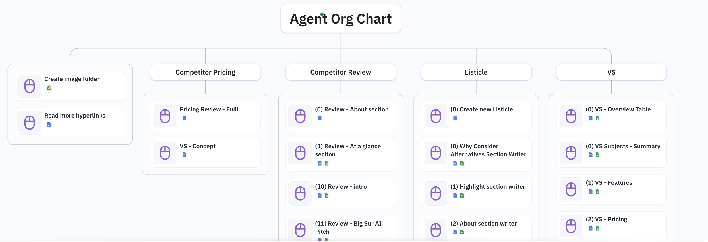Click the sheets icon under (1) VS - Features

598,192
